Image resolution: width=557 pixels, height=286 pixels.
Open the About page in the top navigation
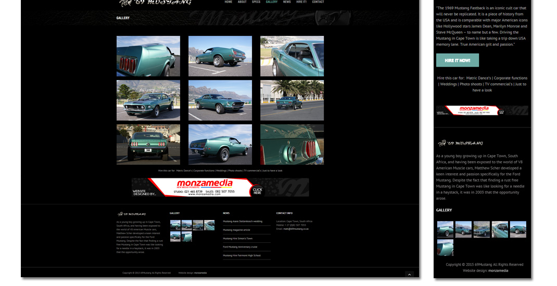pyautogui.click(x=242, y=2)
